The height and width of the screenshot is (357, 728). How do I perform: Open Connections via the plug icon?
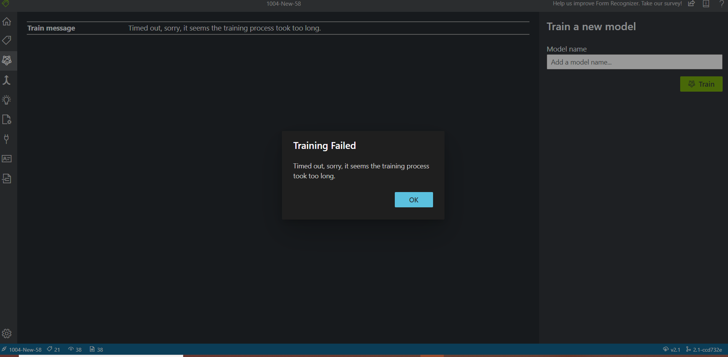(x=7, y=139)
